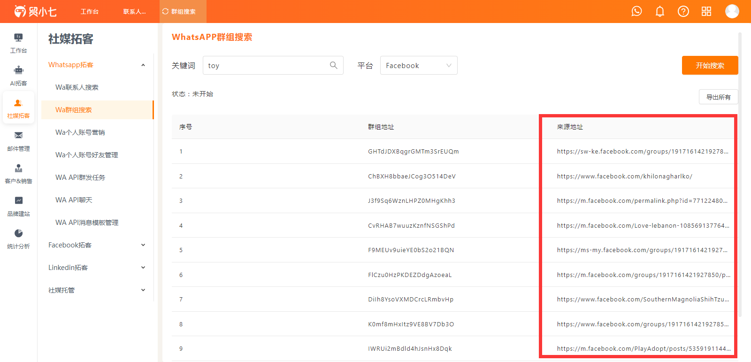Select 社媒拓客 in the left sidebar
Screen dimensions: 751x362
click(18, 108)
